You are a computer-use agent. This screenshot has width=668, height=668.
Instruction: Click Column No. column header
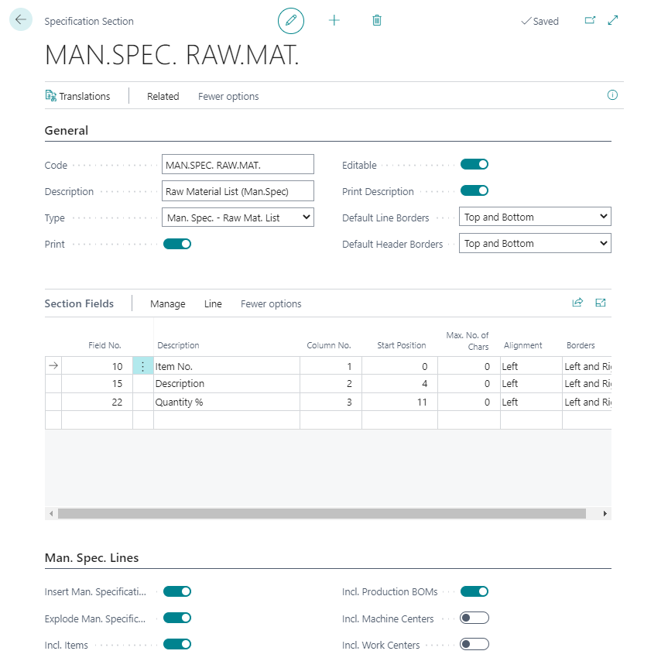pyautogui.click(x=329, y=345)
